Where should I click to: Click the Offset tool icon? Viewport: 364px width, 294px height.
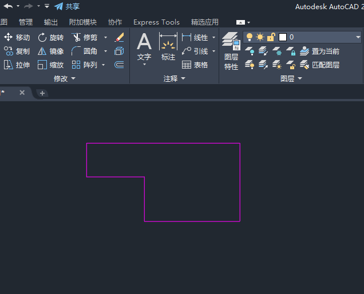click(x=119, y=65)
